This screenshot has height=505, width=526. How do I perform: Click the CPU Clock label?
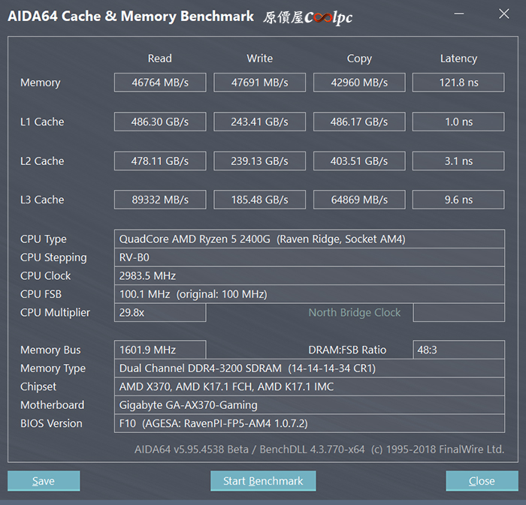45,275
